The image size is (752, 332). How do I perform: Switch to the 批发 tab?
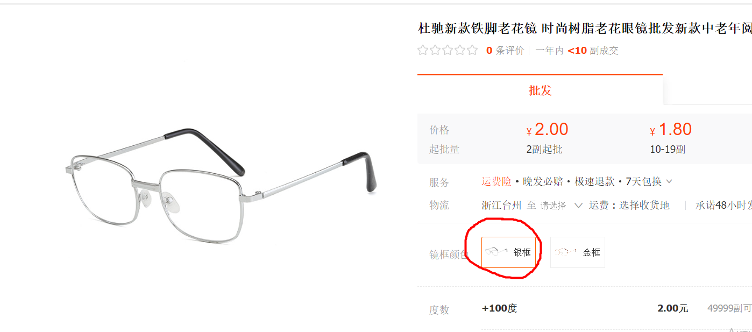click(x=540, y=90)
